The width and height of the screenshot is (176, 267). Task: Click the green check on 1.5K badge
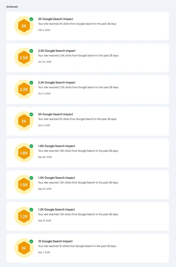click(x=31, y=178)
